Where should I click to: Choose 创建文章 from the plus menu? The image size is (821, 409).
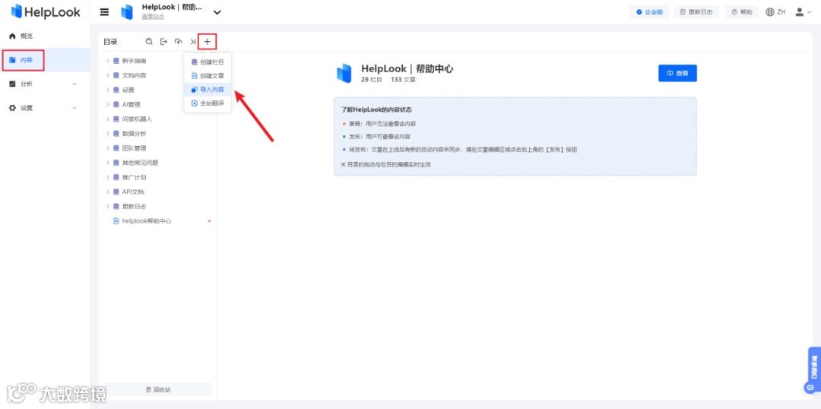208,75
